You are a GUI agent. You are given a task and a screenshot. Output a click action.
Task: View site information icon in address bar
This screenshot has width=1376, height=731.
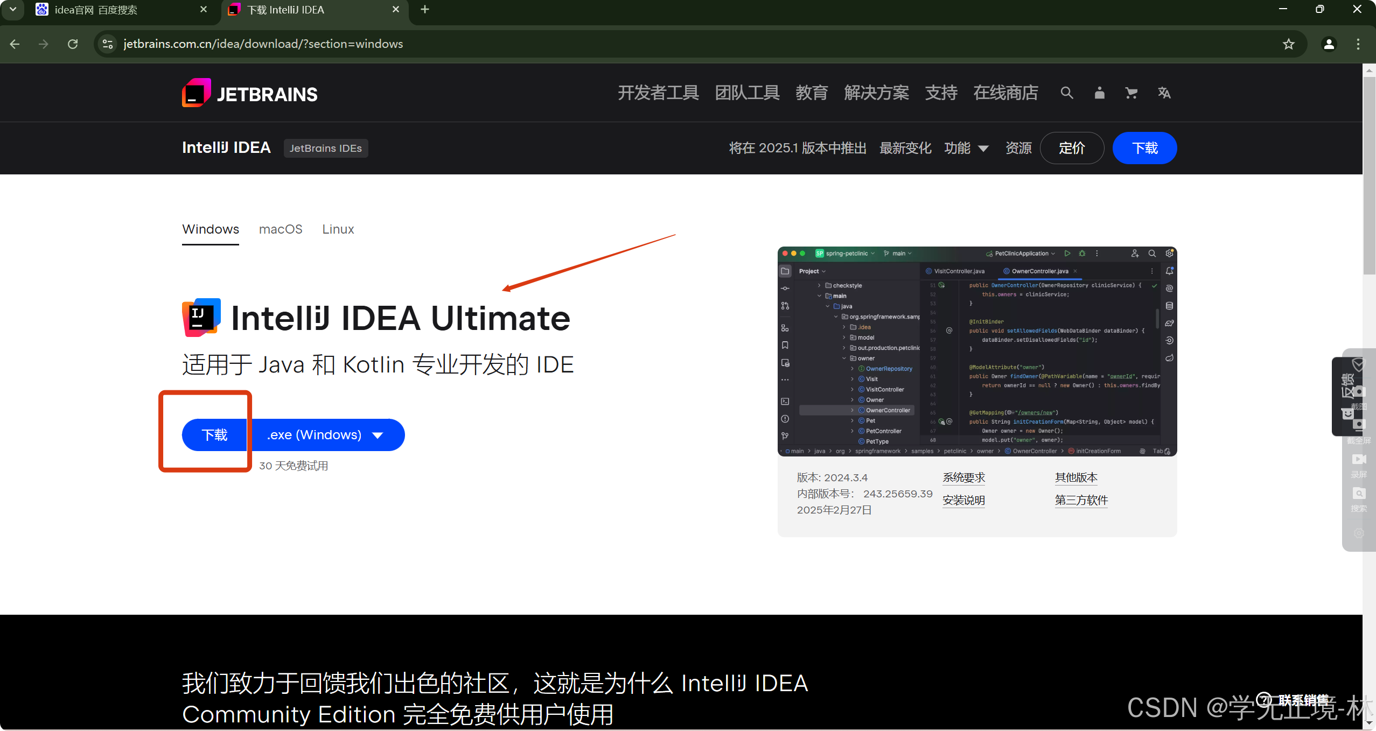108,44
